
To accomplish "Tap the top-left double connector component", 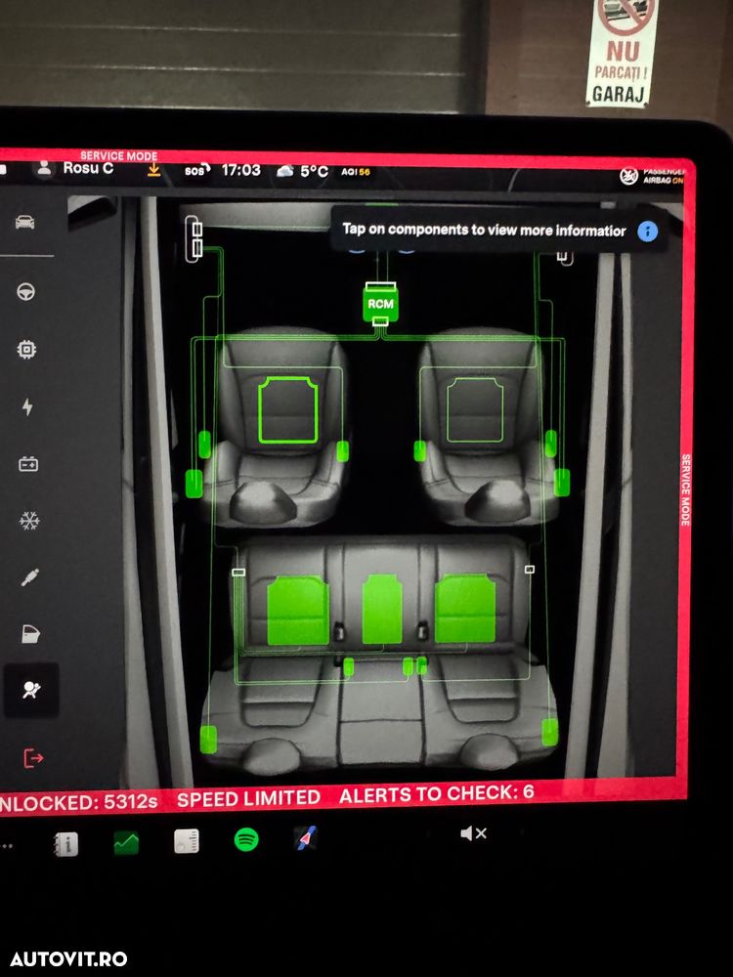I will tap(194, 239).
